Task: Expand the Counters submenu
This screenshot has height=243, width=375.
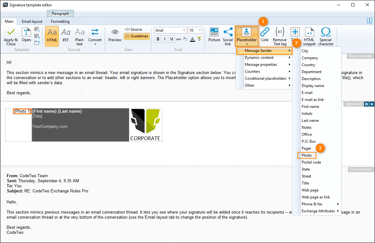Action: [x=264, y=72]
